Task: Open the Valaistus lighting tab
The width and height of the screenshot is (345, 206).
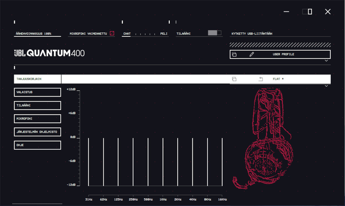Action: click(x=37, y=92)
